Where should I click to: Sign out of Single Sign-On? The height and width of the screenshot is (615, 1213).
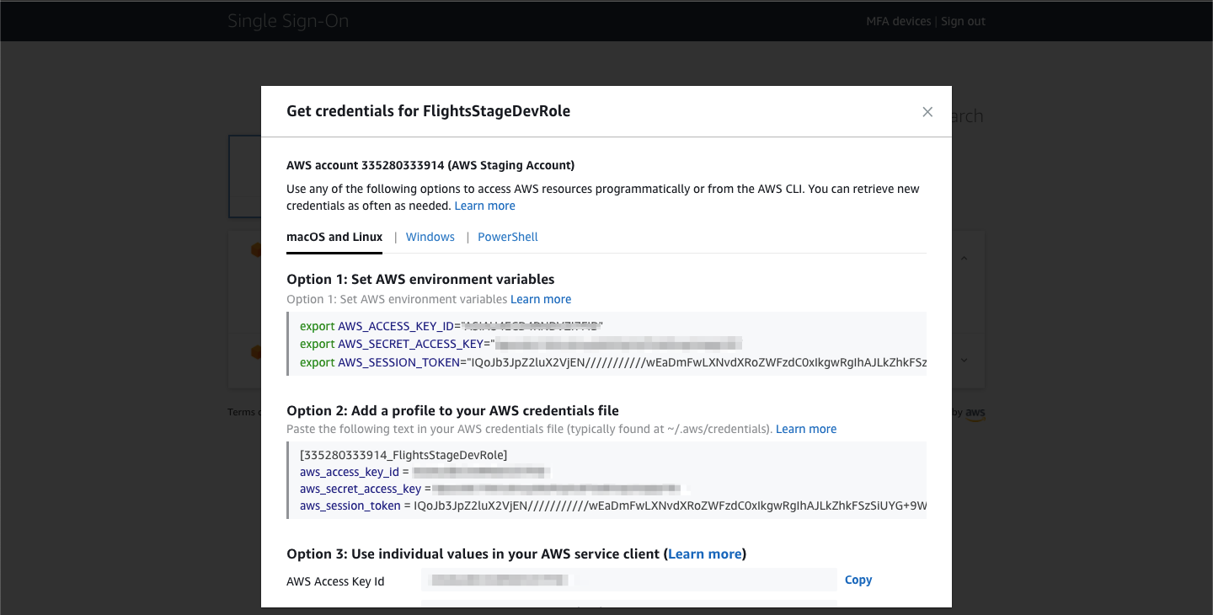pyautogui.click(x=963, y=21)
